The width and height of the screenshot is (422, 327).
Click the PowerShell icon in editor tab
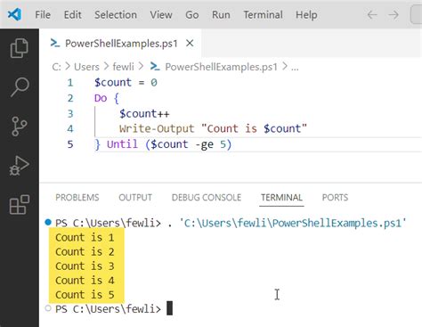coord(55,44)
